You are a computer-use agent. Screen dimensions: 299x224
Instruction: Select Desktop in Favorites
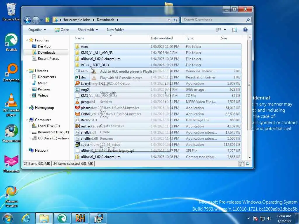[44, 46]
